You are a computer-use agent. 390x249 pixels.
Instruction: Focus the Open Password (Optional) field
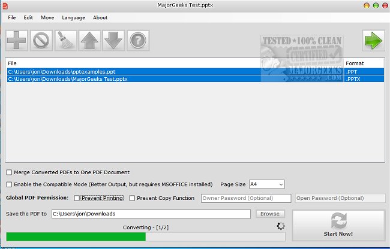point(340,198)
